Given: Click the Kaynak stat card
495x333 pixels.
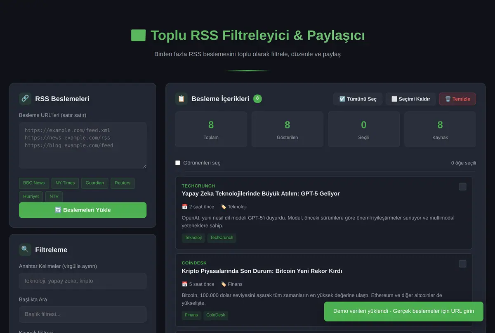Looking at the screenshot, I should pyautogui.click(x=440, y=129).
